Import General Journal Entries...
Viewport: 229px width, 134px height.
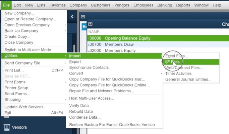pos(191,79)
